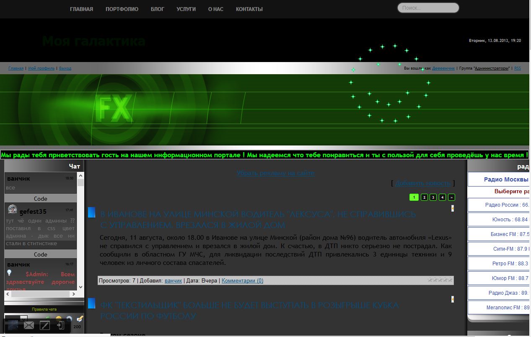Open Комментарии (0) link of first news
This screenshot has width=531, height=337.
click(242, 280)
